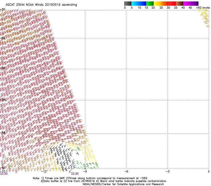This screenshot has width=211, height=186.
Task: Click the legend value '10'
Action: point(139,8)
